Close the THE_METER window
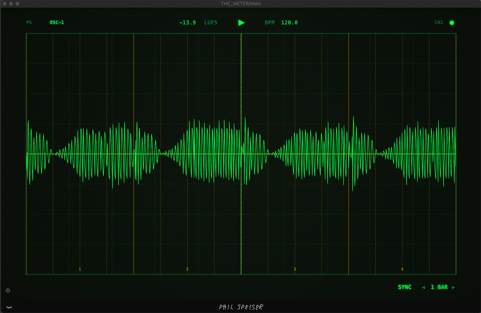This screenshot has height=313, width=481. click(x=4, y=4)
